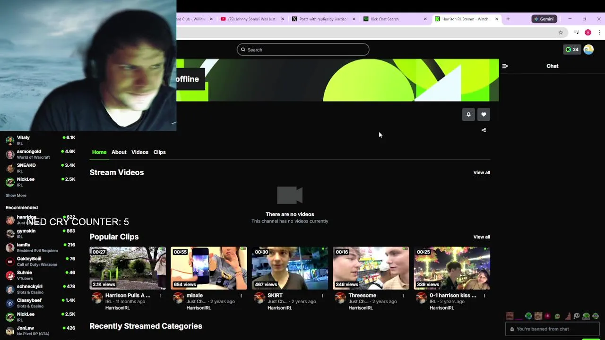Viewport: 605px width, 340px height.
Task: Open iamRa's recommended channel
Action: (x=41, y=247)
